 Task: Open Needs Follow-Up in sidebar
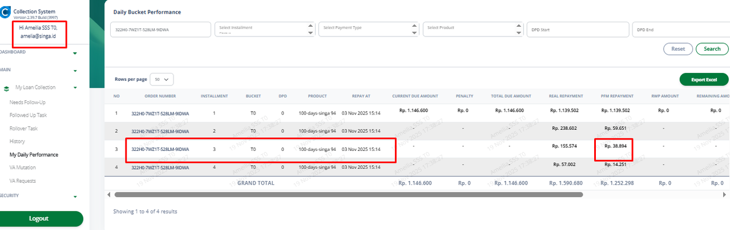27,102
